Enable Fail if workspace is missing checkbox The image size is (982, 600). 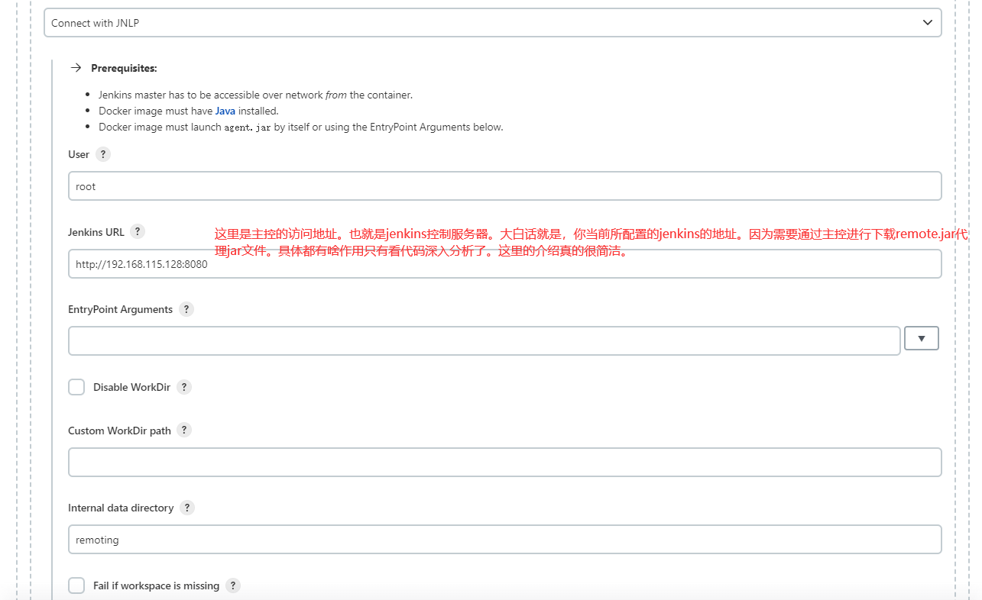76,585
